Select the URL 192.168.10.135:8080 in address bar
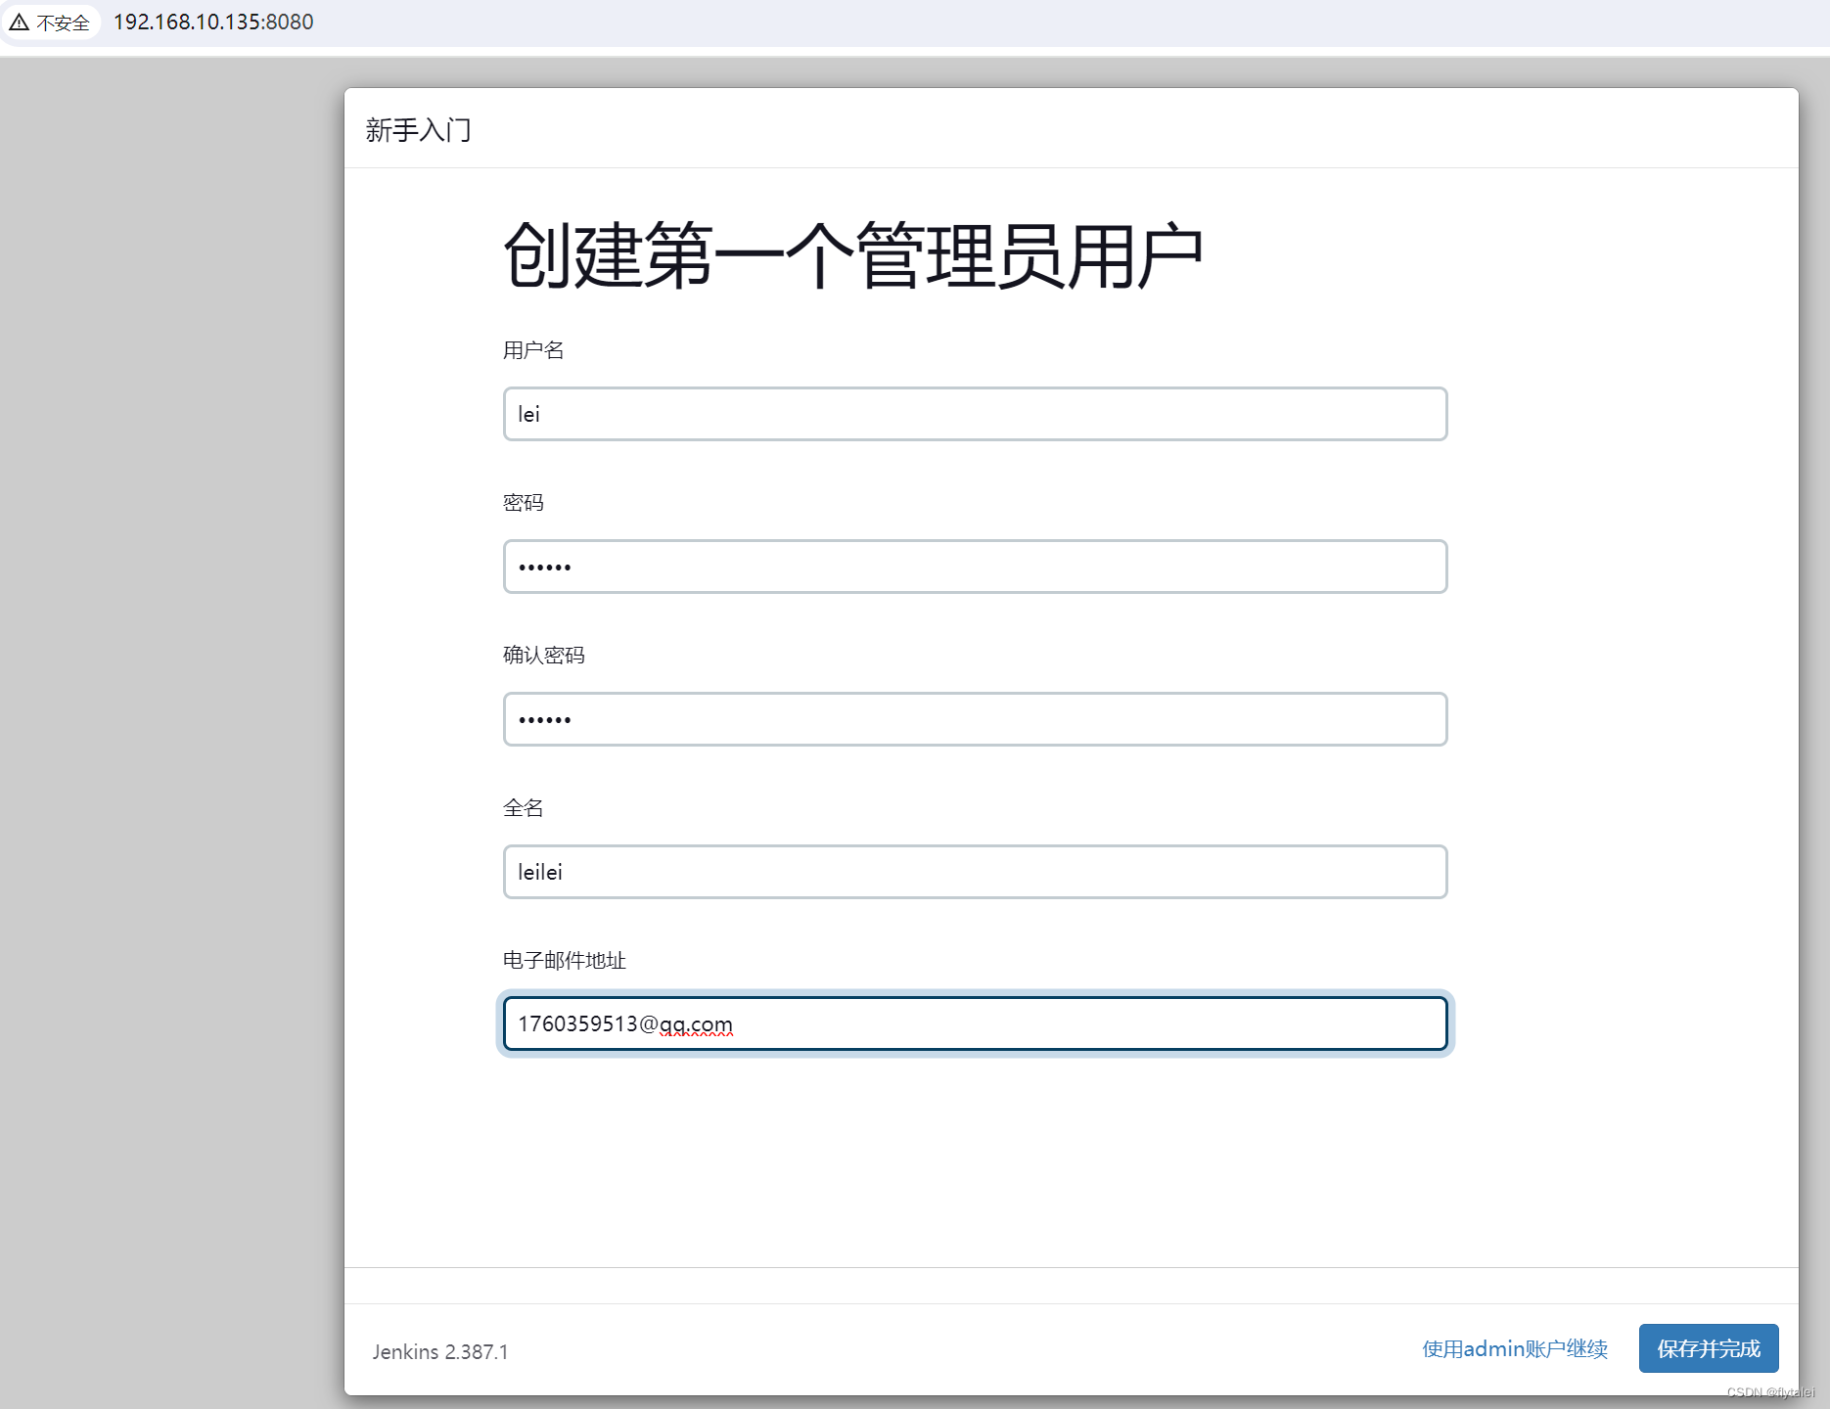This screenshot has height=1409, width=1830. (213, 22)
